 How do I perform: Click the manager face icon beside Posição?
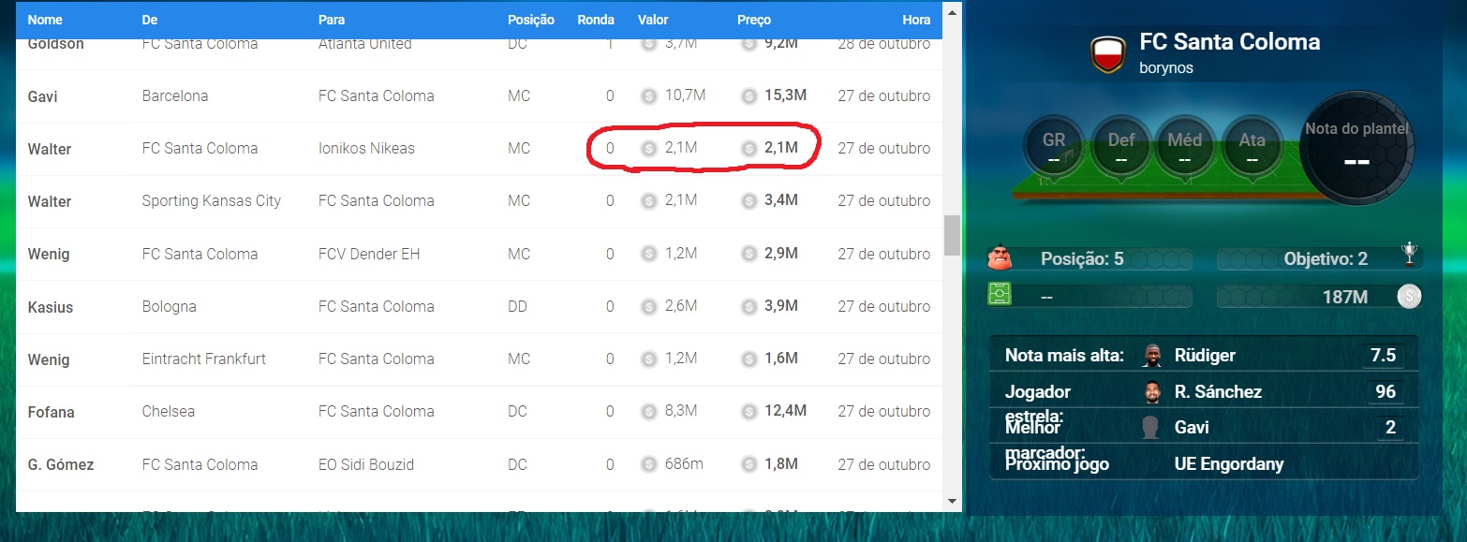1000,256
